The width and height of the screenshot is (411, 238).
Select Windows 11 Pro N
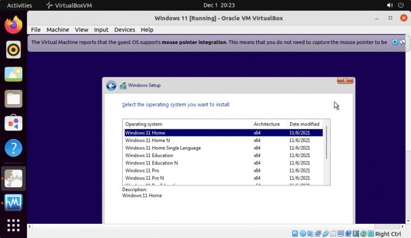click(224, 178)
